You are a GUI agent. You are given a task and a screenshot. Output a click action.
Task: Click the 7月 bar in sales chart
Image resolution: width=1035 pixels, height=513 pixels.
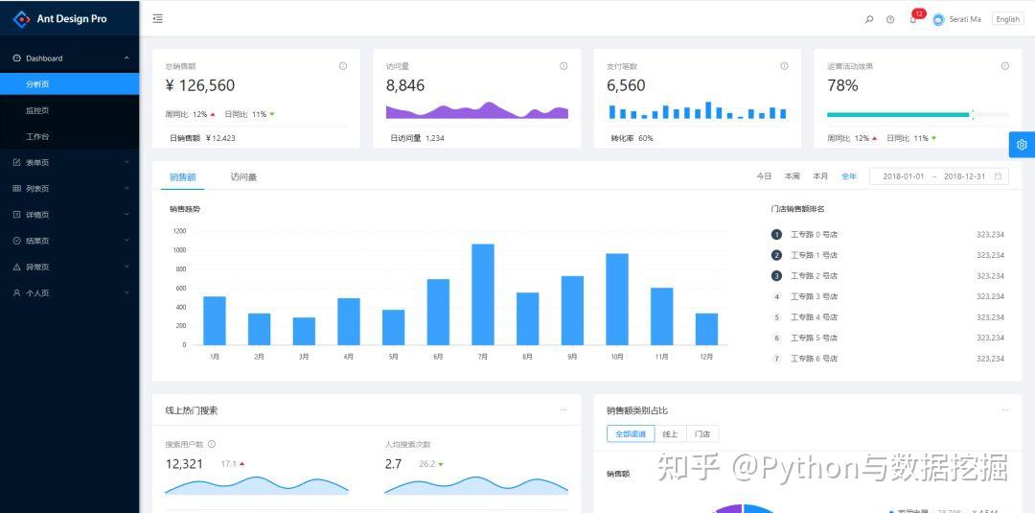pyautogui.click(x=483, y=294)
